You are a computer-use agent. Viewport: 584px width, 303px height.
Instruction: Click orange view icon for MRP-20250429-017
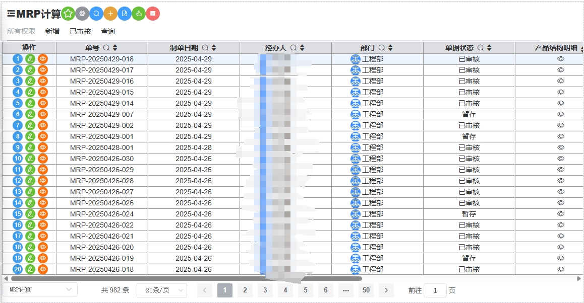pyautogui.click(x=43, y=70)
